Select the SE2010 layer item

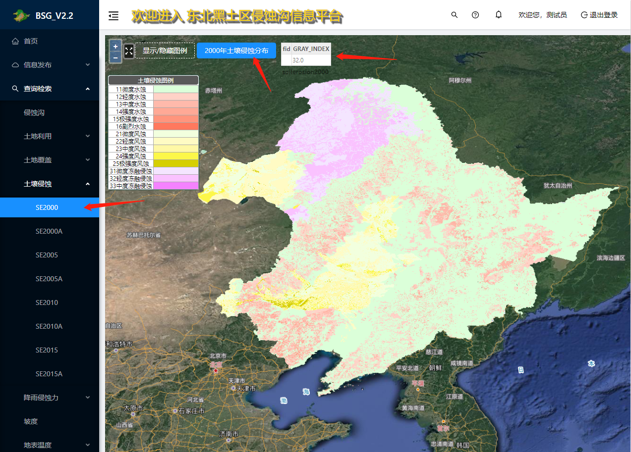(x=50, y=302)
